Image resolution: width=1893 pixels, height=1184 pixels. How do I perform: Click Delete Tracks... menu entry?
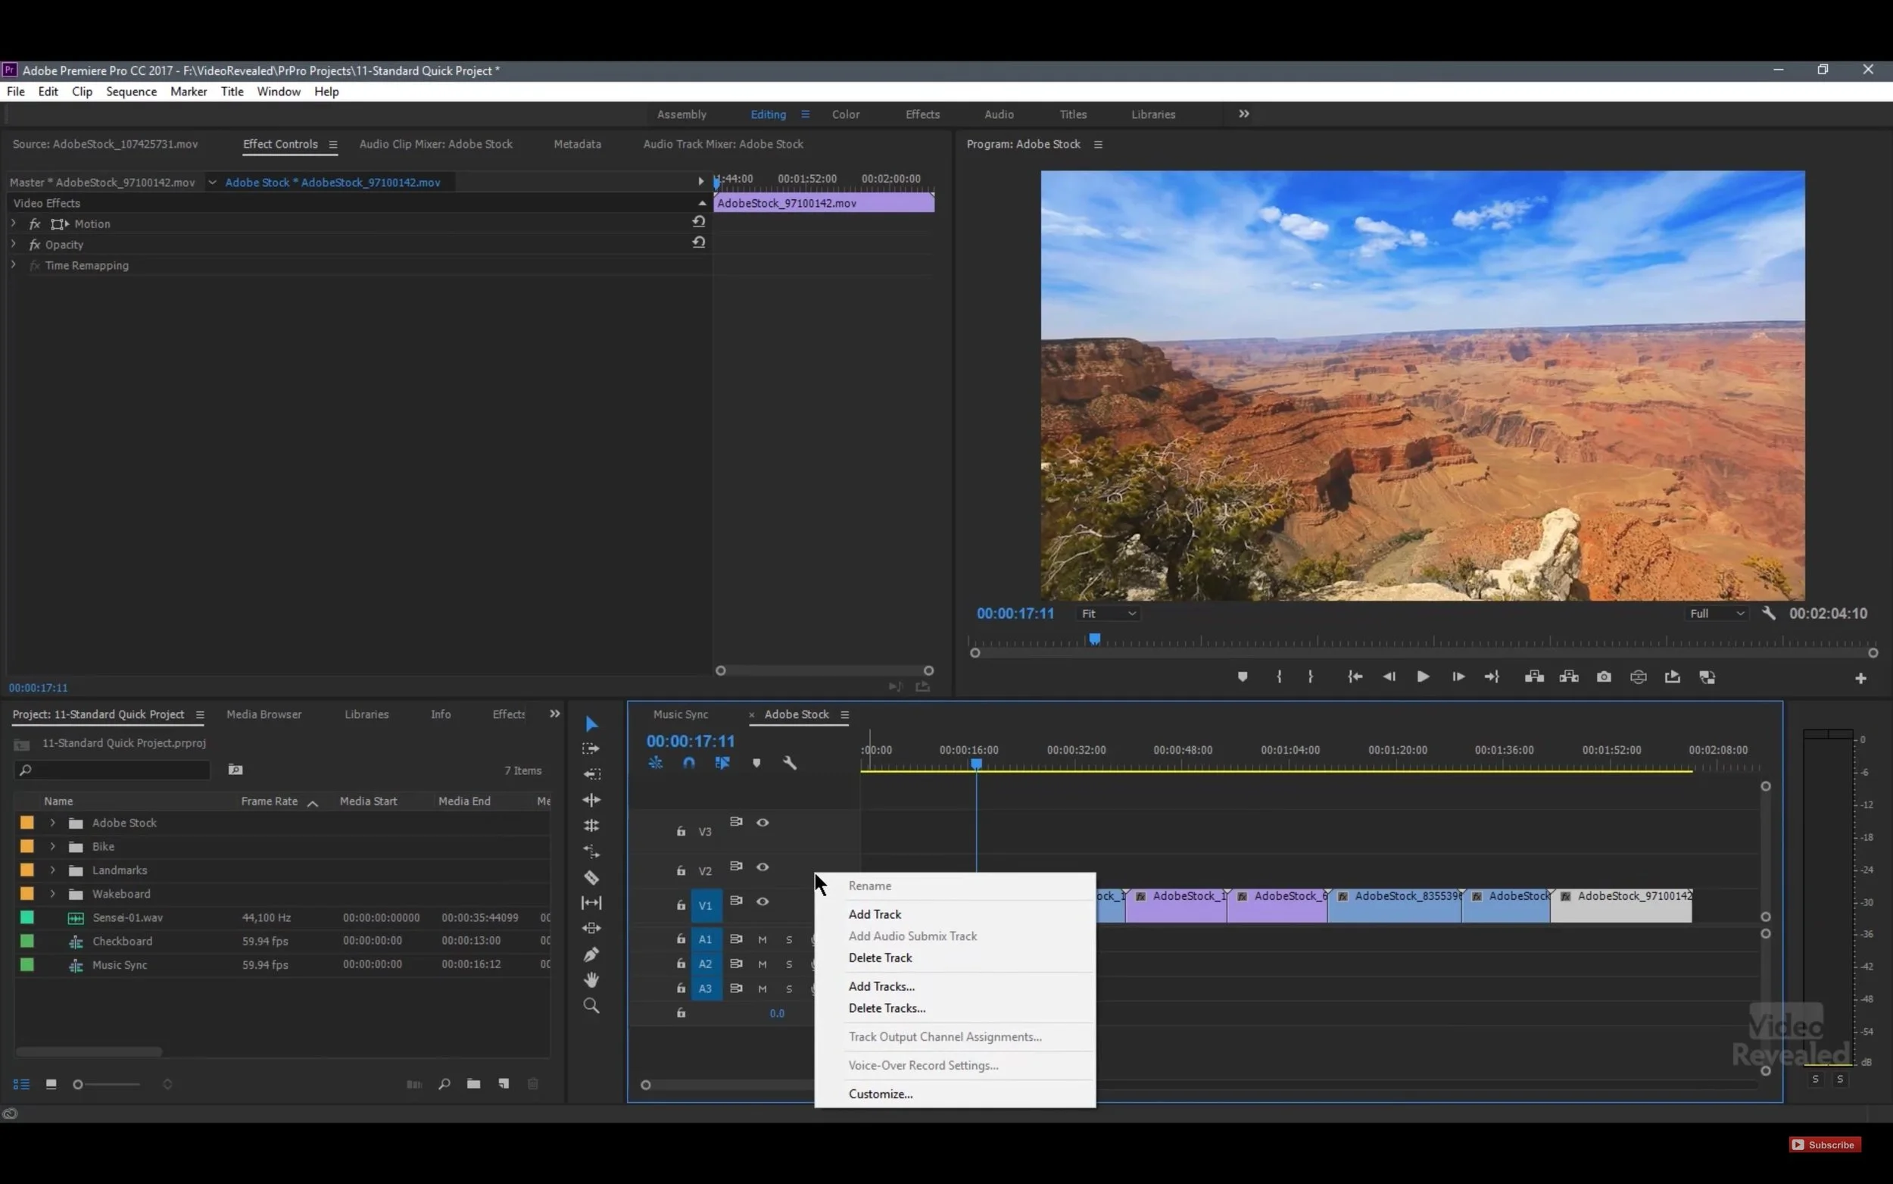coord(887,1007)
